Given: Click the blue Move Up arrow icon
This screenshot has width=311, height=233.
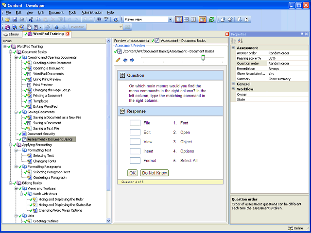Looking at the screenshot, I should (x=56, y=27).
